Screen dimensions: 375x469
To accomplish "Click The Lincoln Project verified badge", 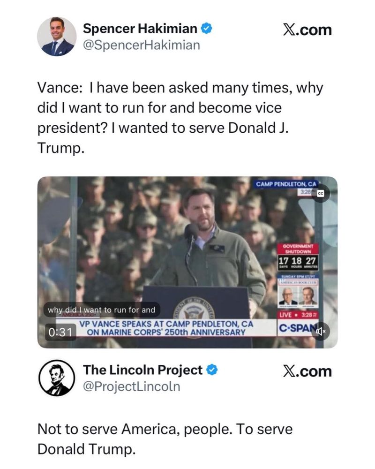I will (212, 370).
